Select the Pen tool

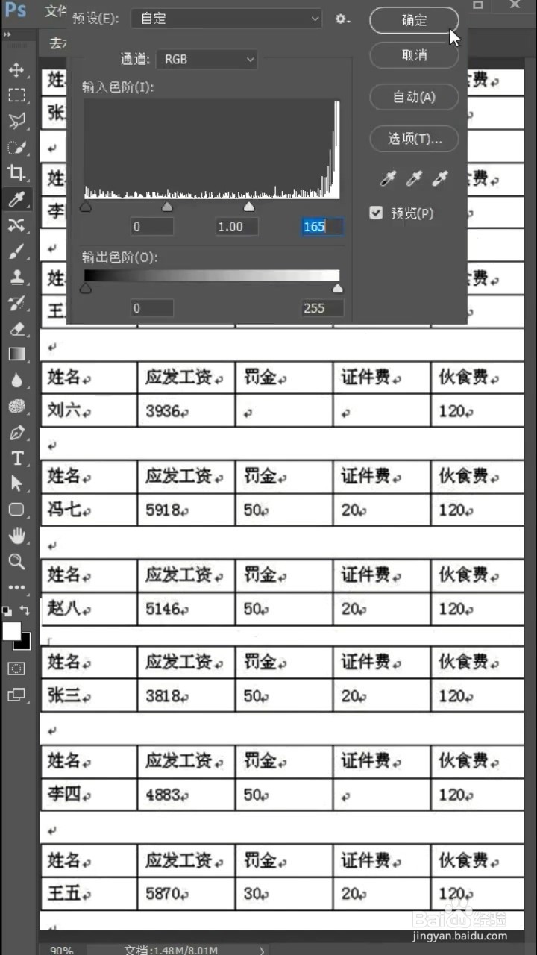(x=16, y=432)
